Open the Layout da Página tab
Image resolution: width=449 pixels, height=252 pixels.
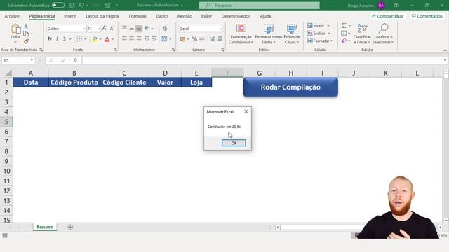coord(102,16)
